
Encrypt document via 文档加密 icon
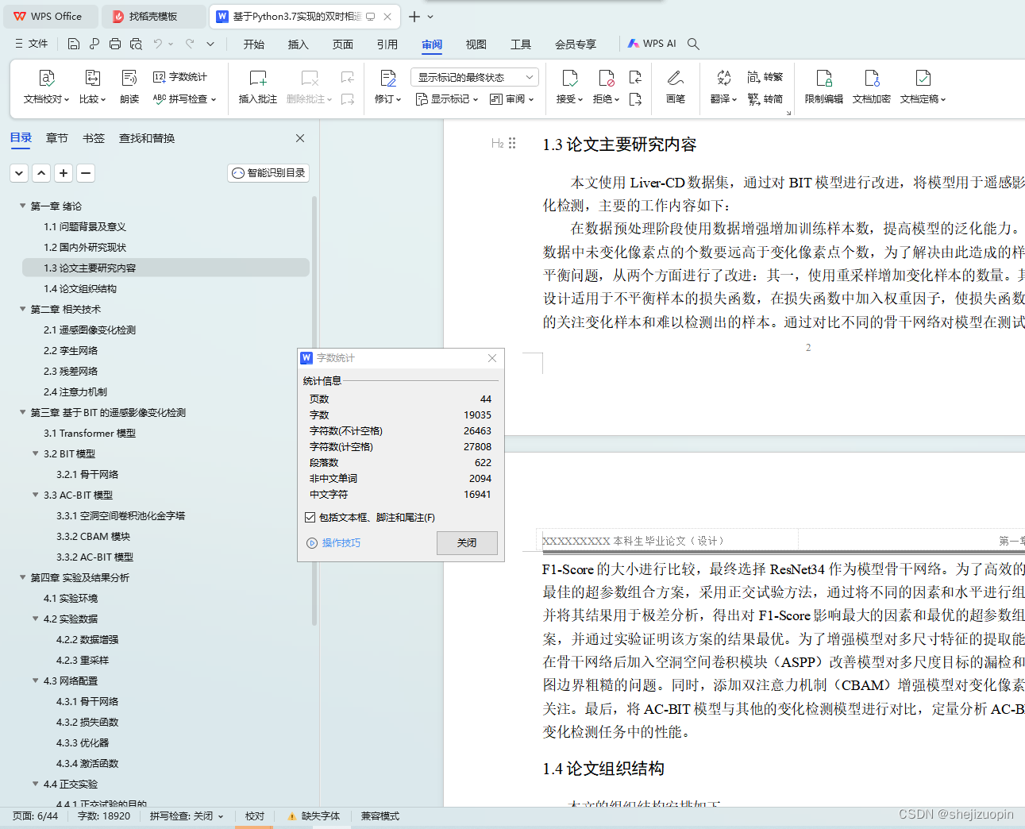coord(871,87)
